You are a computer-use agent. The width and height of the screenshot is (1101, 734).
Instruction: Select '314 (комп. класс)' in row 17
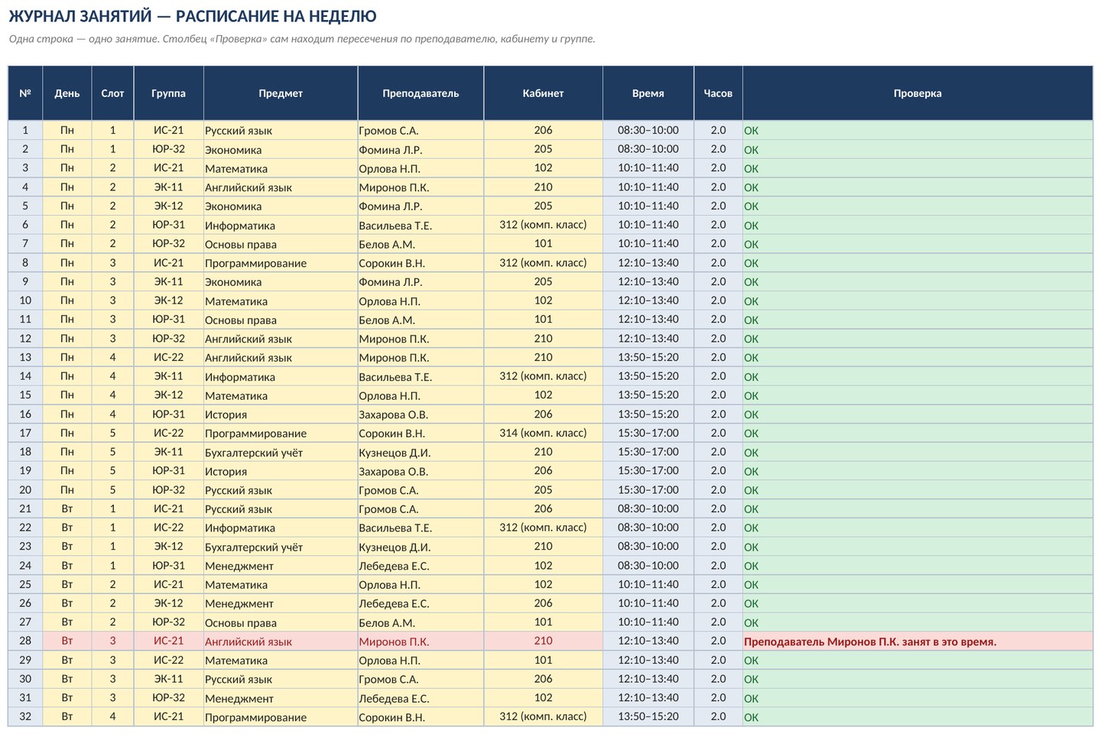click(x=543, y=433)
